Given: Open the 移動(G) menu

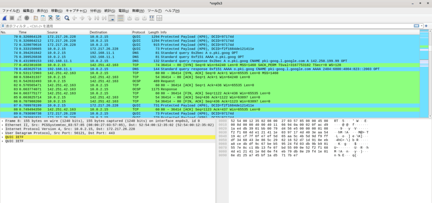Looking at the screenshot, I should (x=57, y=11).
